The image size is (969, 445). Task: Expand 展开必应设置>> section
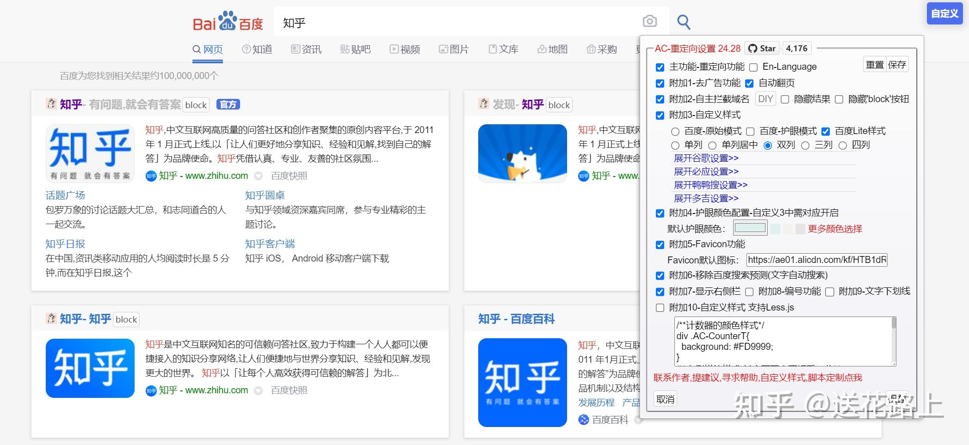706,171
